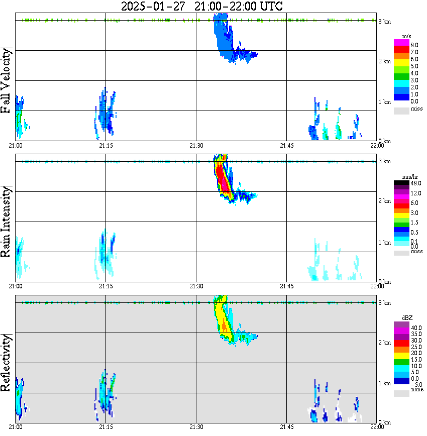This screenshot has height=436, width=427.
Task: Select the green 10.0 dBZ legend swatch
Action: 401,362
